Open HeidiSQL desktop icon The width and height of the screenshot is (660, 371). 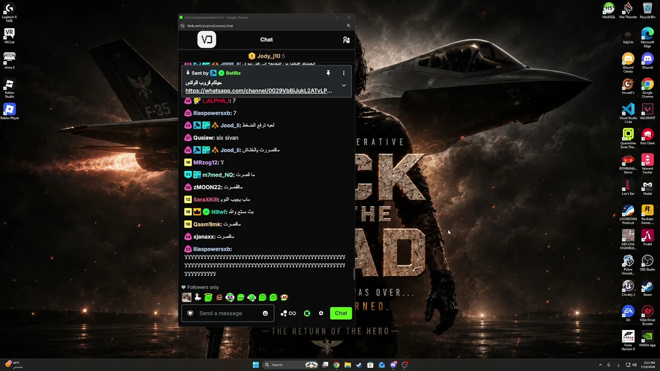point(609,11)
